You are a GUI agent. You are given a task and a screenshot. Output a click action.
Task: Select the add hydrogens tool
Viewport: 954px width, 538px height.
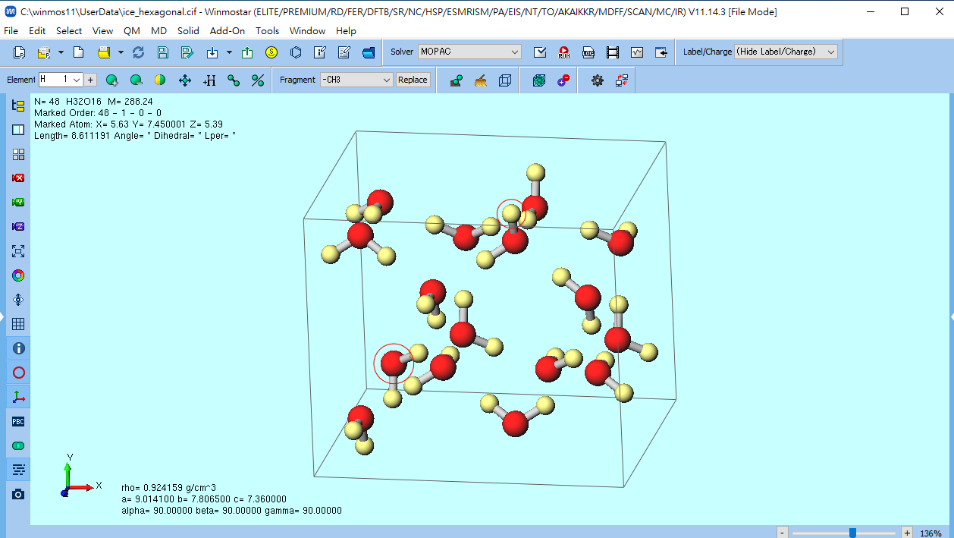tap(209, 80)
